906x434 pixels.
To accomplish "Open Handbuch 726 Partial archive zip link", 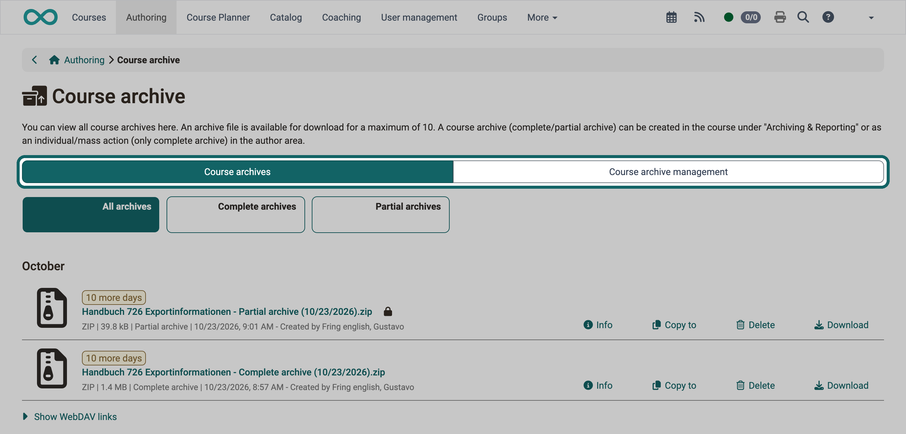I will (x=227, y=312).
